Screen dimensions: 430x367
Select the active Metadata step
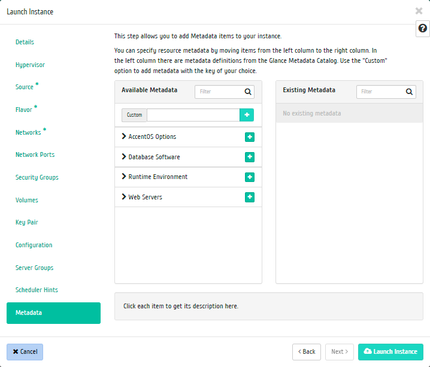[x=53, y=313]
